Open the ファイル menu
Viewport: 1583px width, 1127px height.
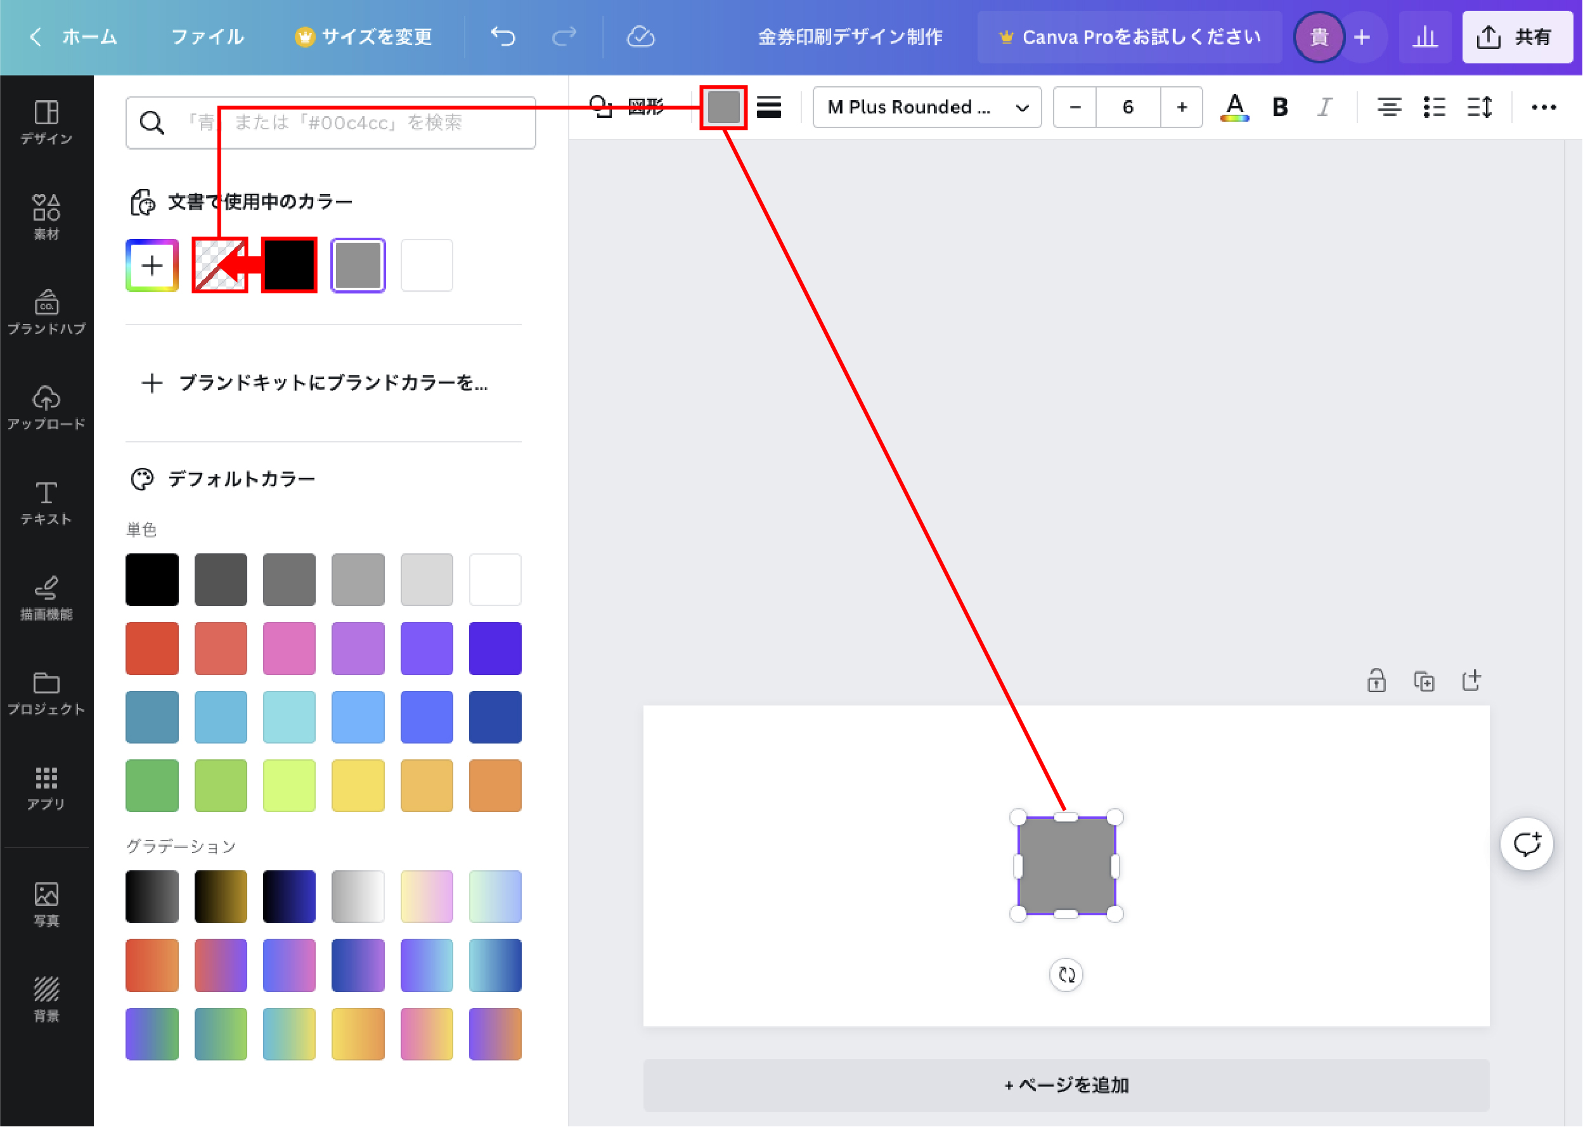coord(207,37)
